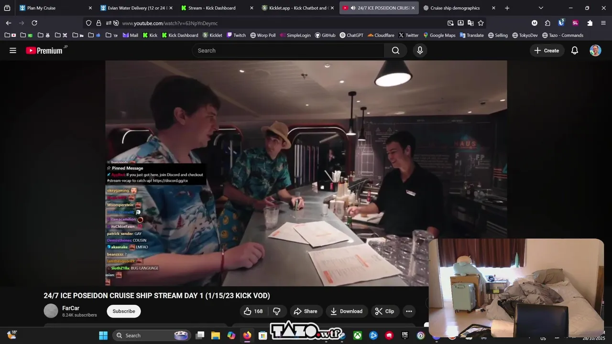Open the Xbox app from the taskbar
Viewport: 612px width, 344px height.
click(x=358, y=335)
